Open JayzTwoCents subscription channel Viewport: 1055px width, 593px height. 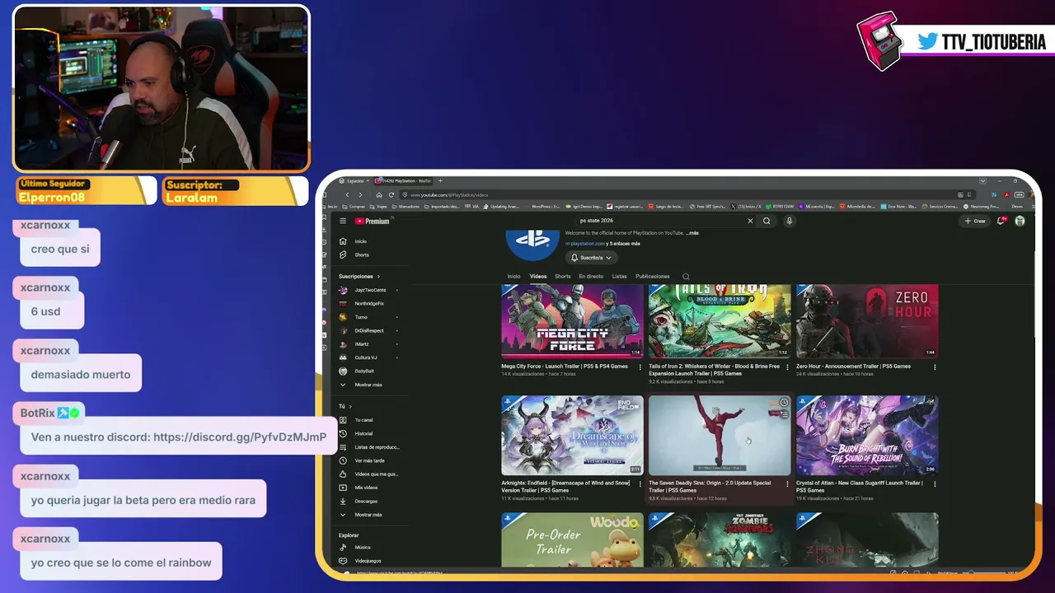click(370, 290)
